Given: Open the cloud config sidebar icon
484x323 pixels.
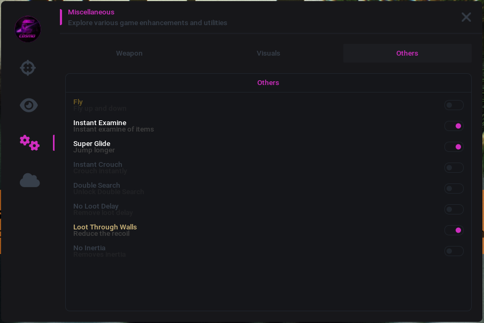Looking at the screenshot, I should (x=29, y=180).
